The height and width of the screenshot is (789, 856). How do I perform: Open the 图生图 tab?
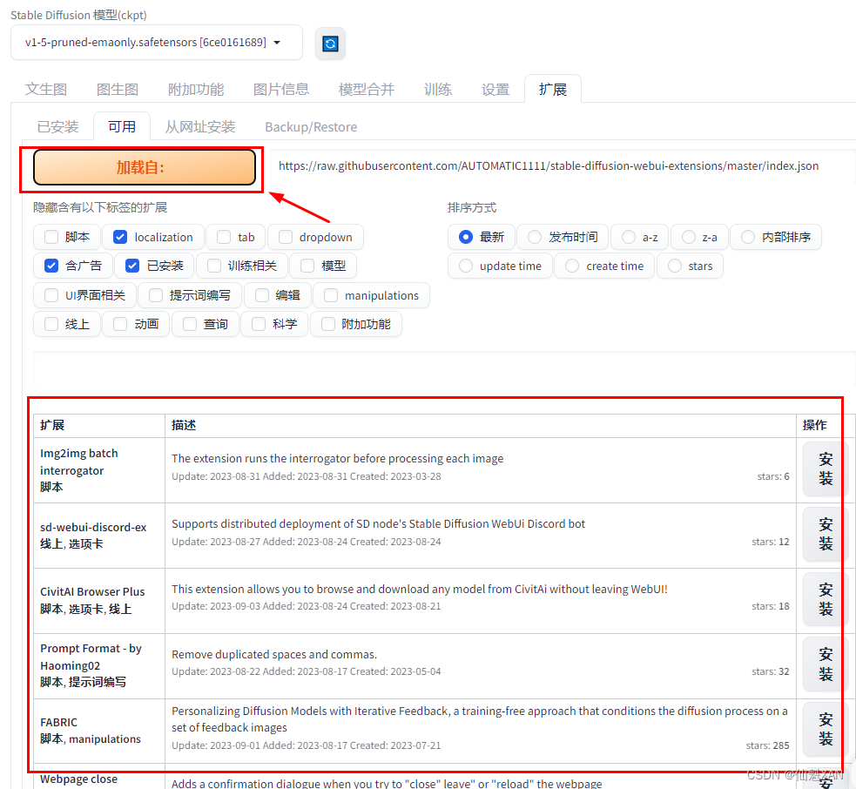tap(118, 88)
